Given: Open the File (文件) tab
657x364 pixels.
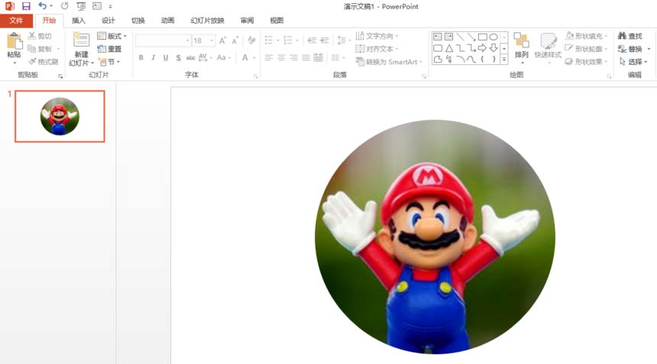Looking at the screenshot, I should [16, 21].
